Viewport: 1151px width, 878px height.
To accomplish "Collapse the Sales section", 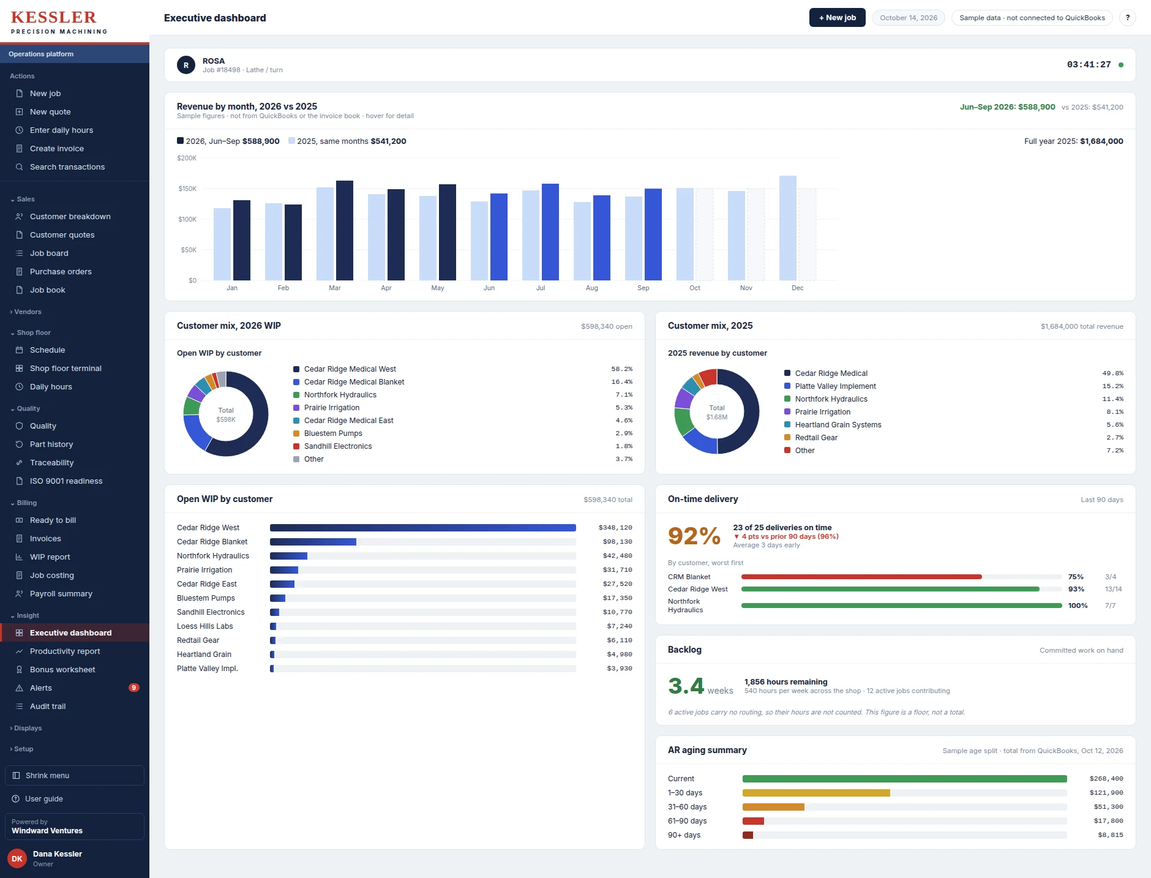I will [x=22, y=200].
